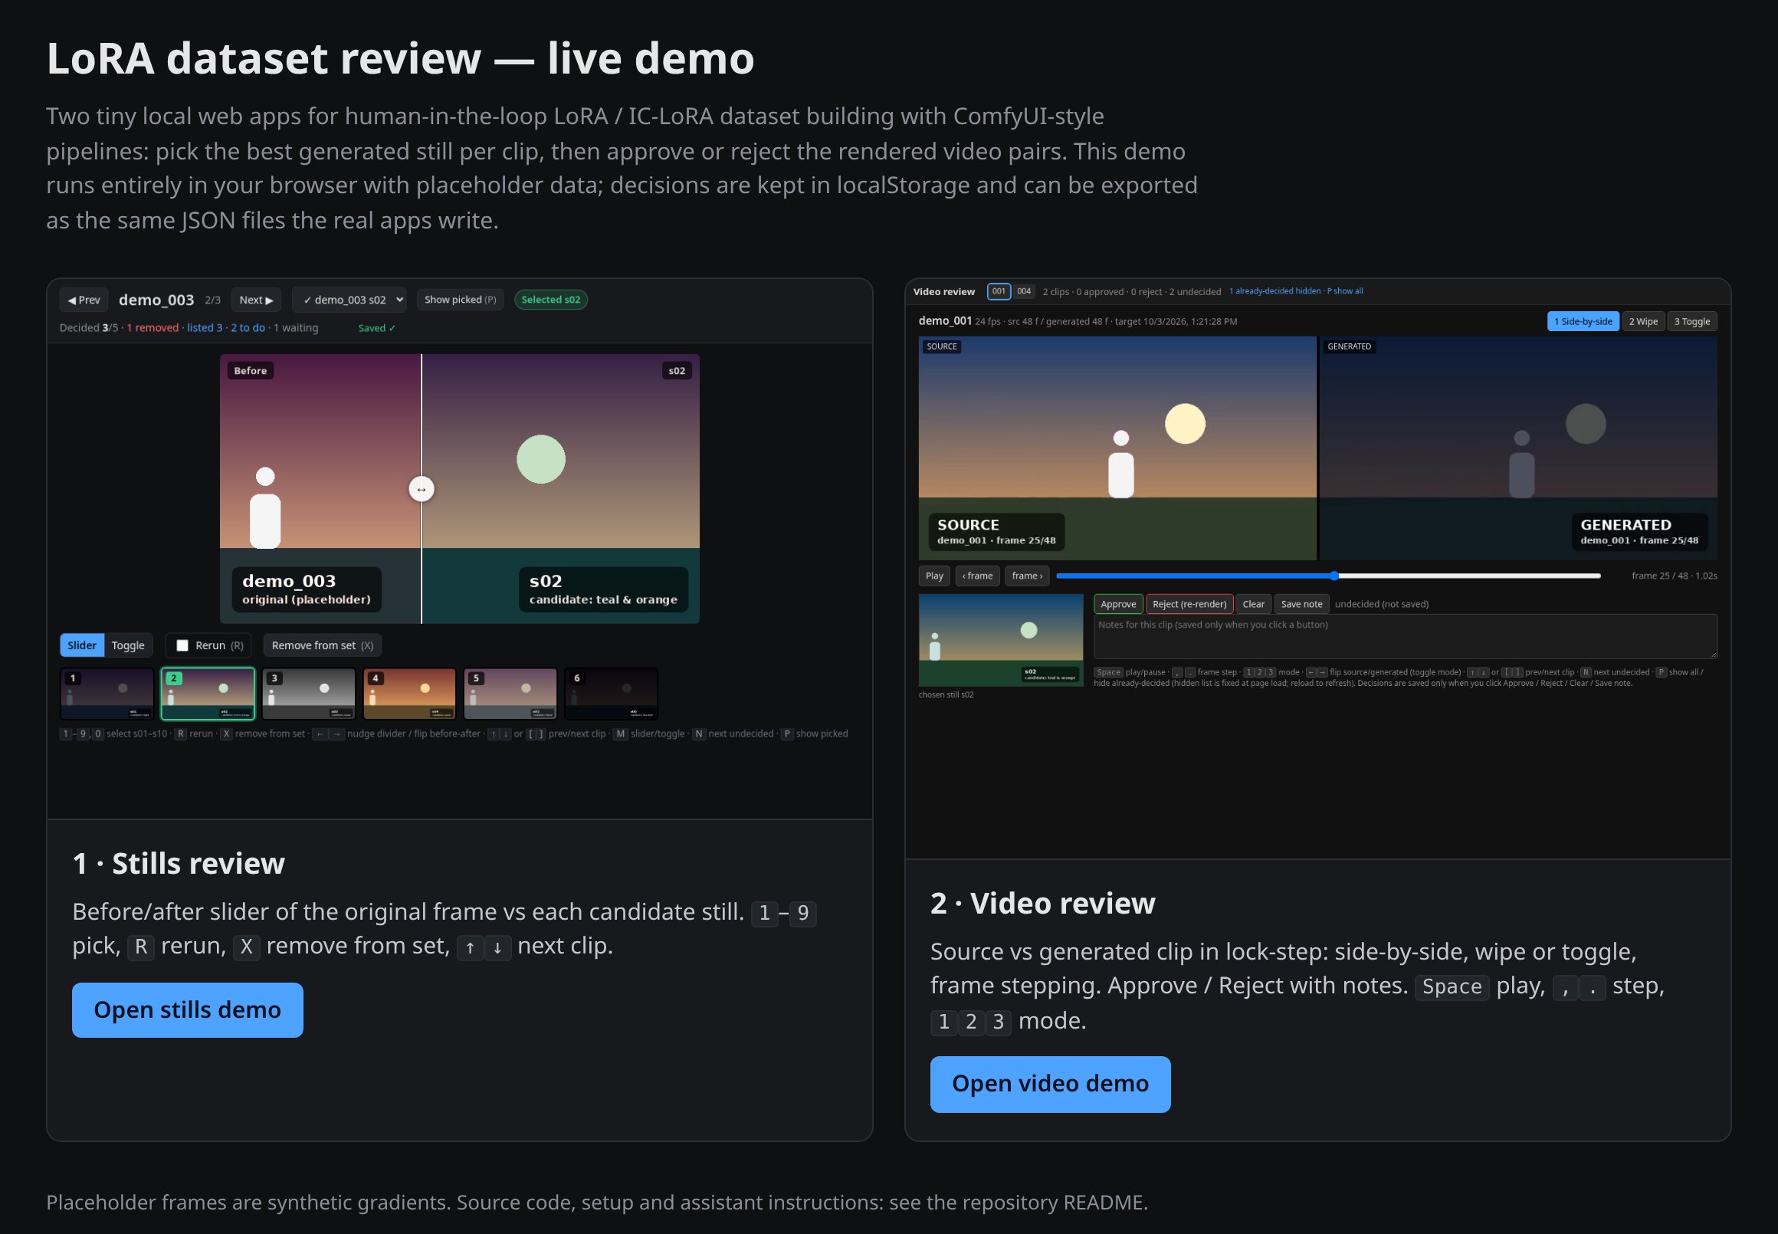
Task: Go to previous clip with Prev button
Action: coord(84,300)
